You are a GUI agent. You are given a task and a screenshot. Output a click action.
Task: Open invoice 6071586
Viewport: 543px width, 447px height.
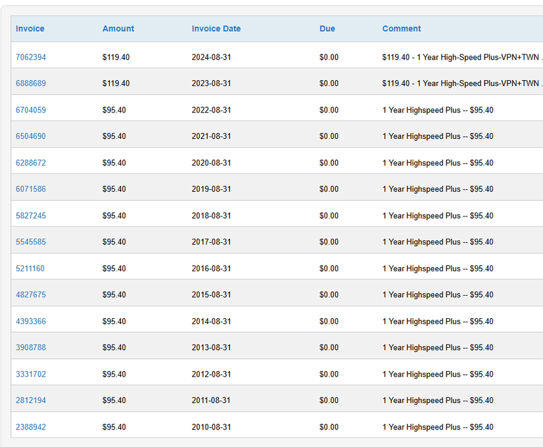pos(31,189)
